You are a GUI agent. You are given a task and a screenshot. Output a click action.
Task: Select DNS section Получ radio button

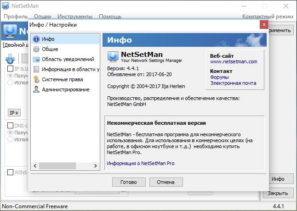coord(10,133)
